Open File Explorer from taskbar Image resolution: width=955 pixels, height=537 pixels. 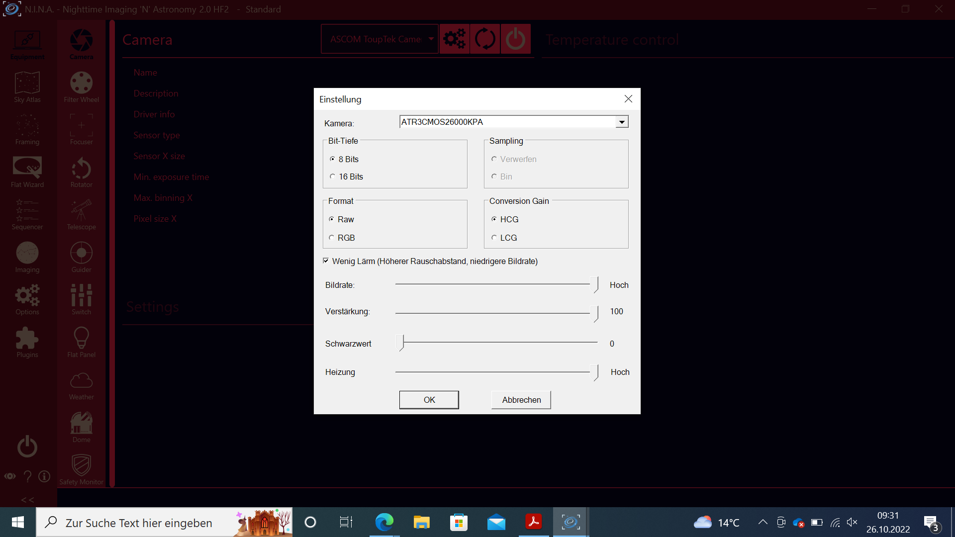click(421, 522)
